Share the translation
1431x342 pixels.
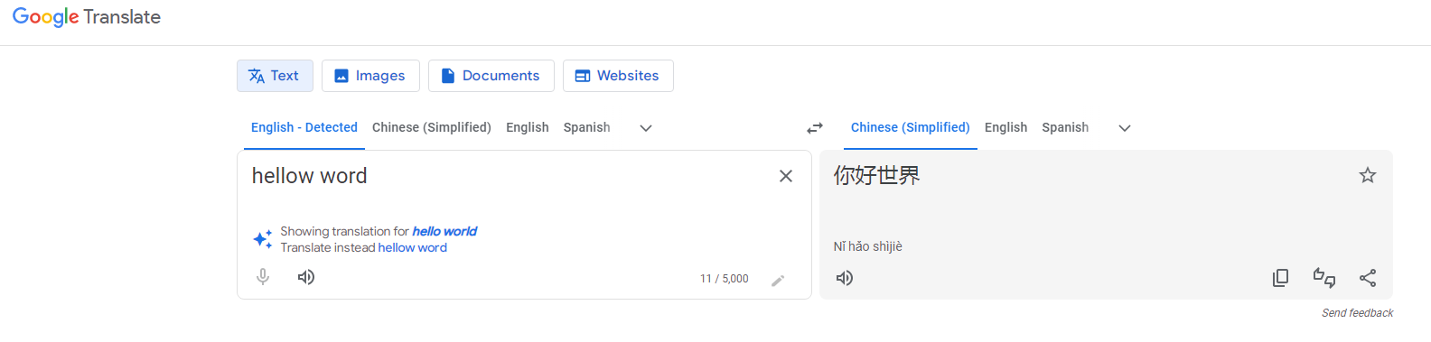click(x=1368, y=278)
